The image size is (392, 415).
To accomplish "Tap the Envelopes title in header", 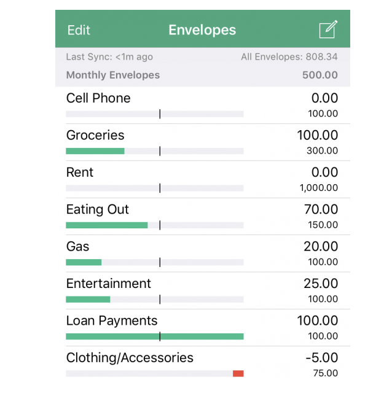I will 202,30.
